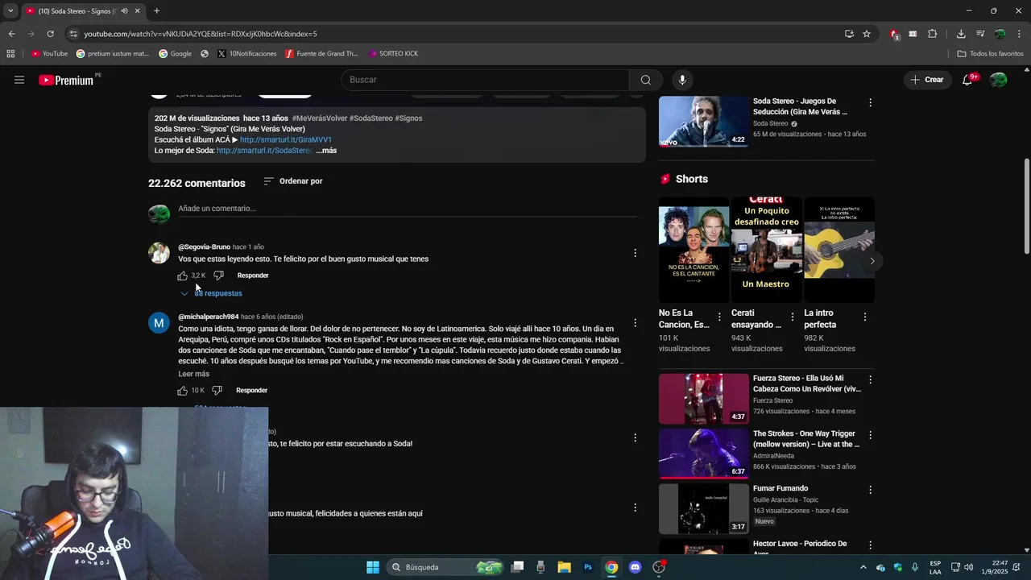Open the 'Fuente de Grand Th...' bookmark
Image resolution: width=1031 pixels, height=580 pixels.
click(321, 54)
